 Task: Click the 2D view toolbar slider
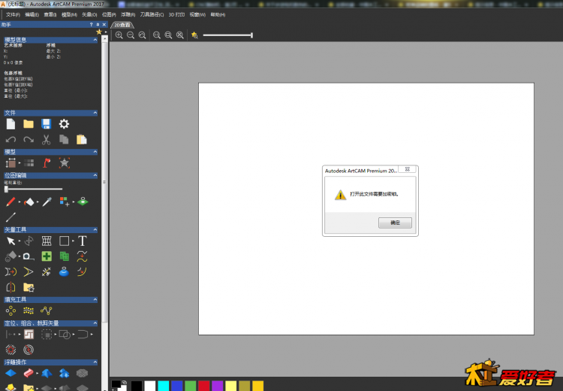pos(227,35)
